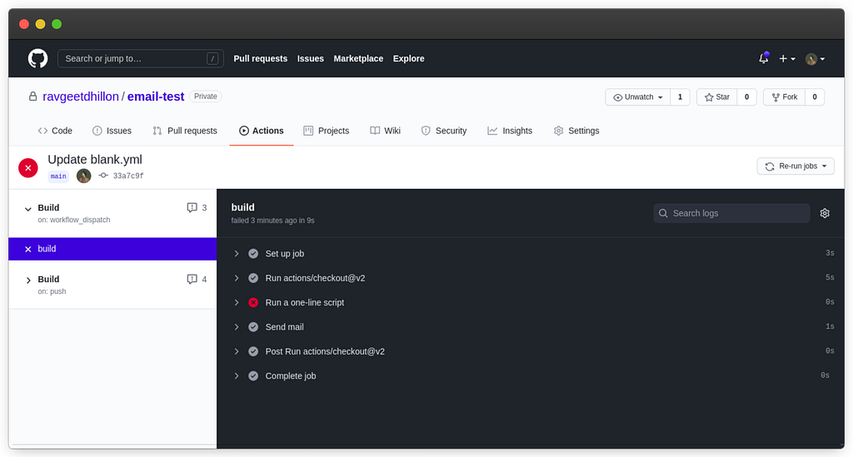The image size is (853, 457).
Task: Expand the Set up job step
Action: click(236, 254)
